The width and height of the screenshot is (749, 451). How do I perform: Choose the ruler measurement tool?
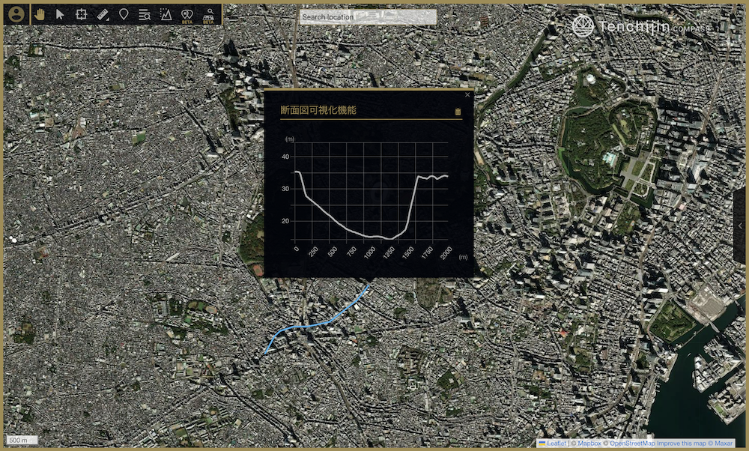[103, 15]
